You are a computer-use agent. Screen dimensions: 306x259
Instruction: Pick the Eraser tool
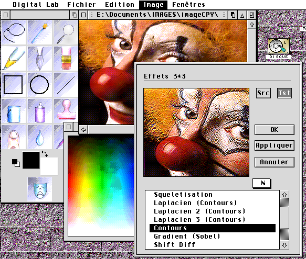point(66,59)
